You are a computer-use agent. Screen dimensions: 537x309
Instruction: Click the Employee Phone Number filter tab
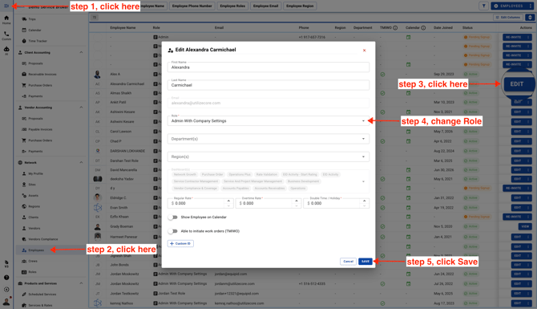[192, 6]
